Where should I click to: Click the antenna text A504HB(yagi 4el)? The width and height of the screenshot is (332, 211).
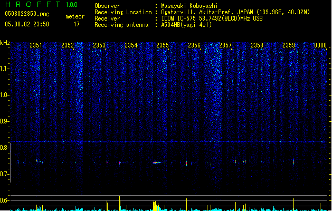click(186, 25)
